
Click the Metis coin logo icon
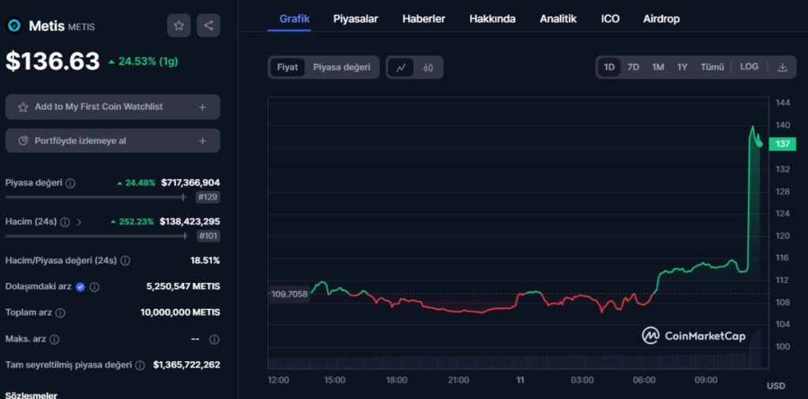14,25
